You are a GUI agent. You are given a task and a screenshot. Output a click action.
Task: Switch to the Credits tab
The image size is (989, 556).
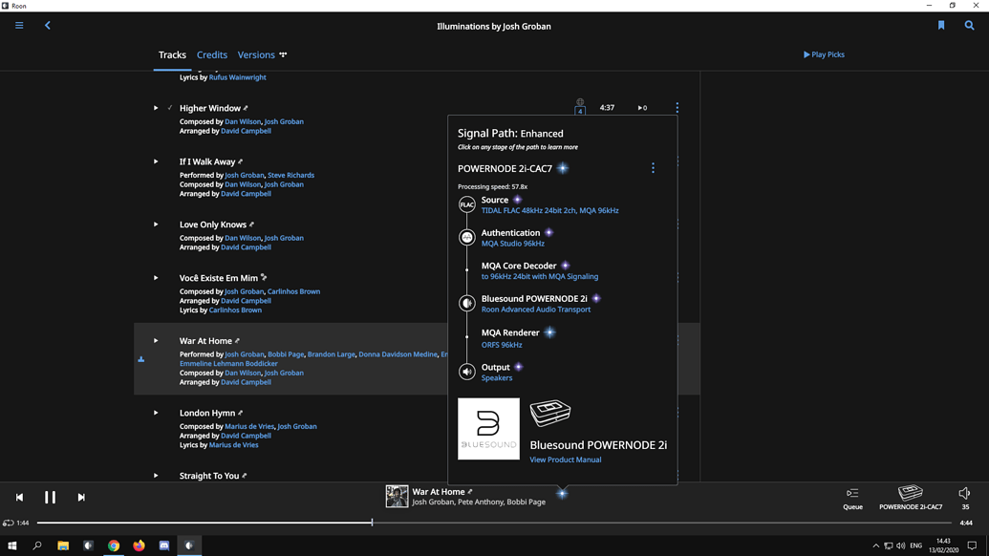(212, 54)
